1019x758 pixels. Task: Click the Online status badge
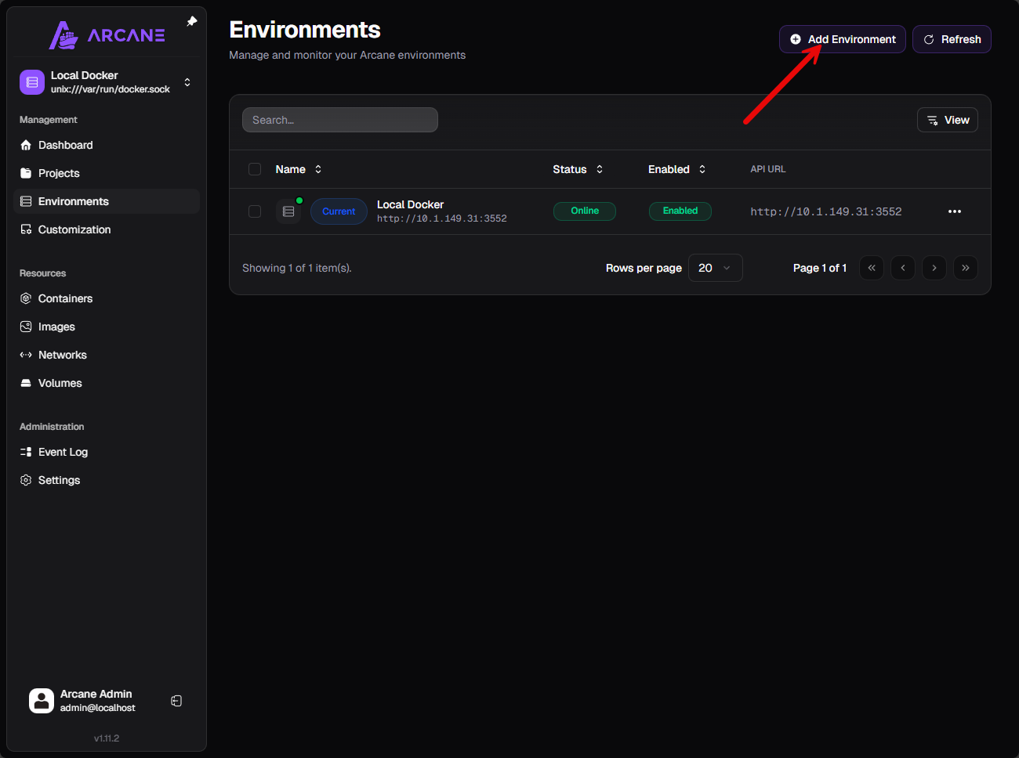point(585,211)
